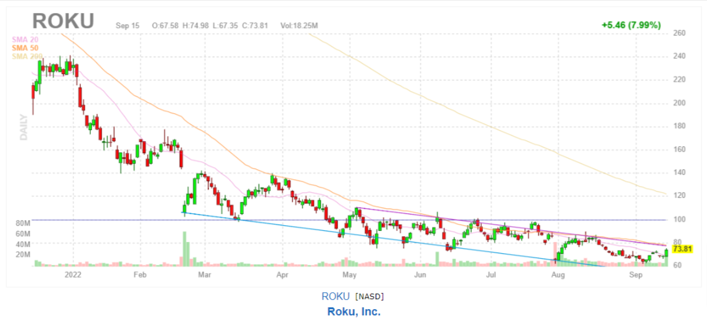This screenshot has width=707, height=319.
Task: Click the Feb x-axis label
Action: click(140, 274)
